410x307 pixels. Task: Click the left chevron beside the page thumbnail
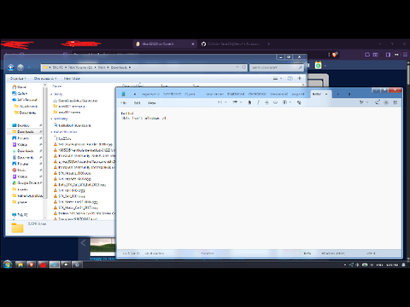pos(83,243)
